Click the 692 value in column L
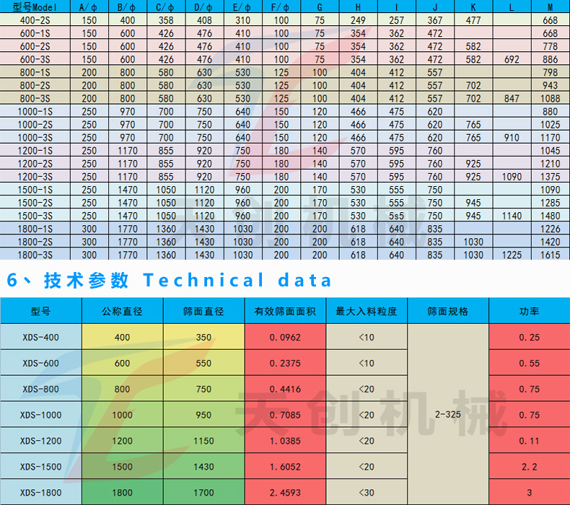 512,59
